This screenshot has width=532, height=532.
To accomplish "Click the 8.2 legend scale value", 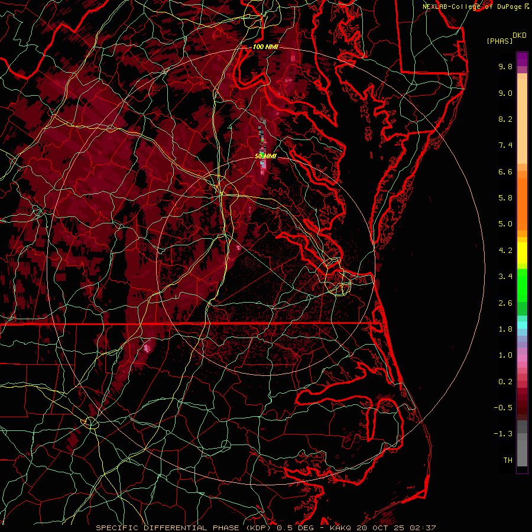I will click(x=505, y=119).
